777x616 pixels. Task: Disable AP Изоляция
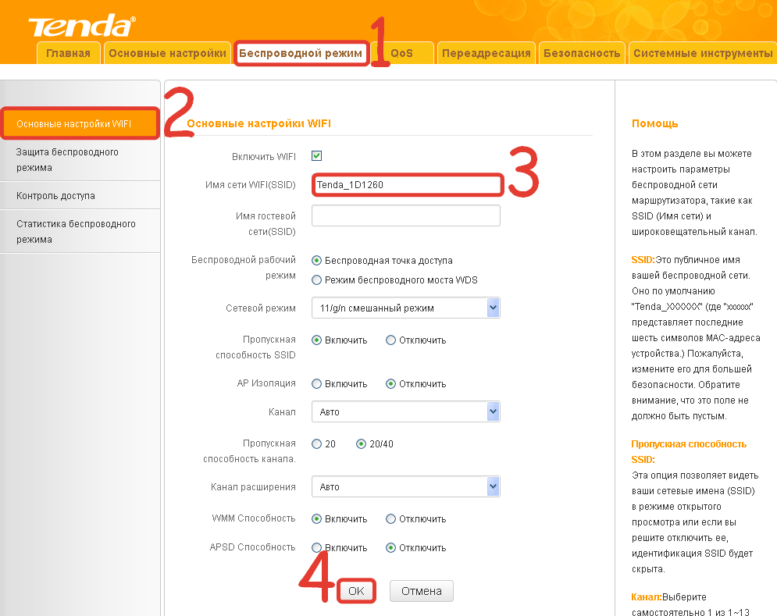click(x=391, y=383)
